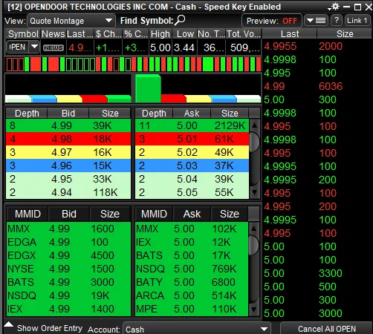The image size is (373, 334).
Task: Click Time & Sales Size column header
Action: [x=345, y=34]
